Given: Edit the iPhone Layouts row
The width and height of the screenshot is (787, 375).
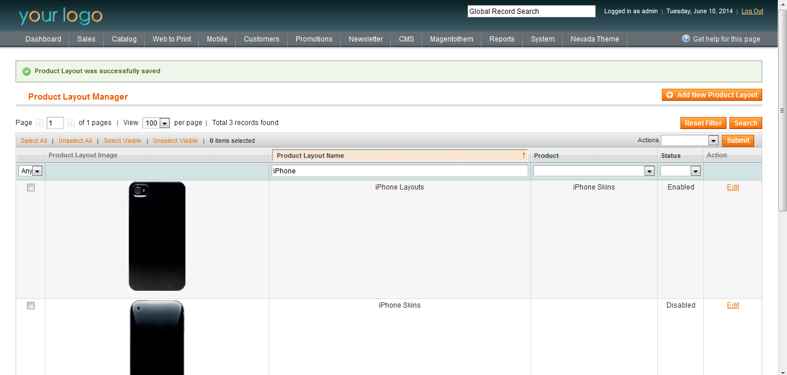Looking at the screenshot, I should [x=733, y=187].
